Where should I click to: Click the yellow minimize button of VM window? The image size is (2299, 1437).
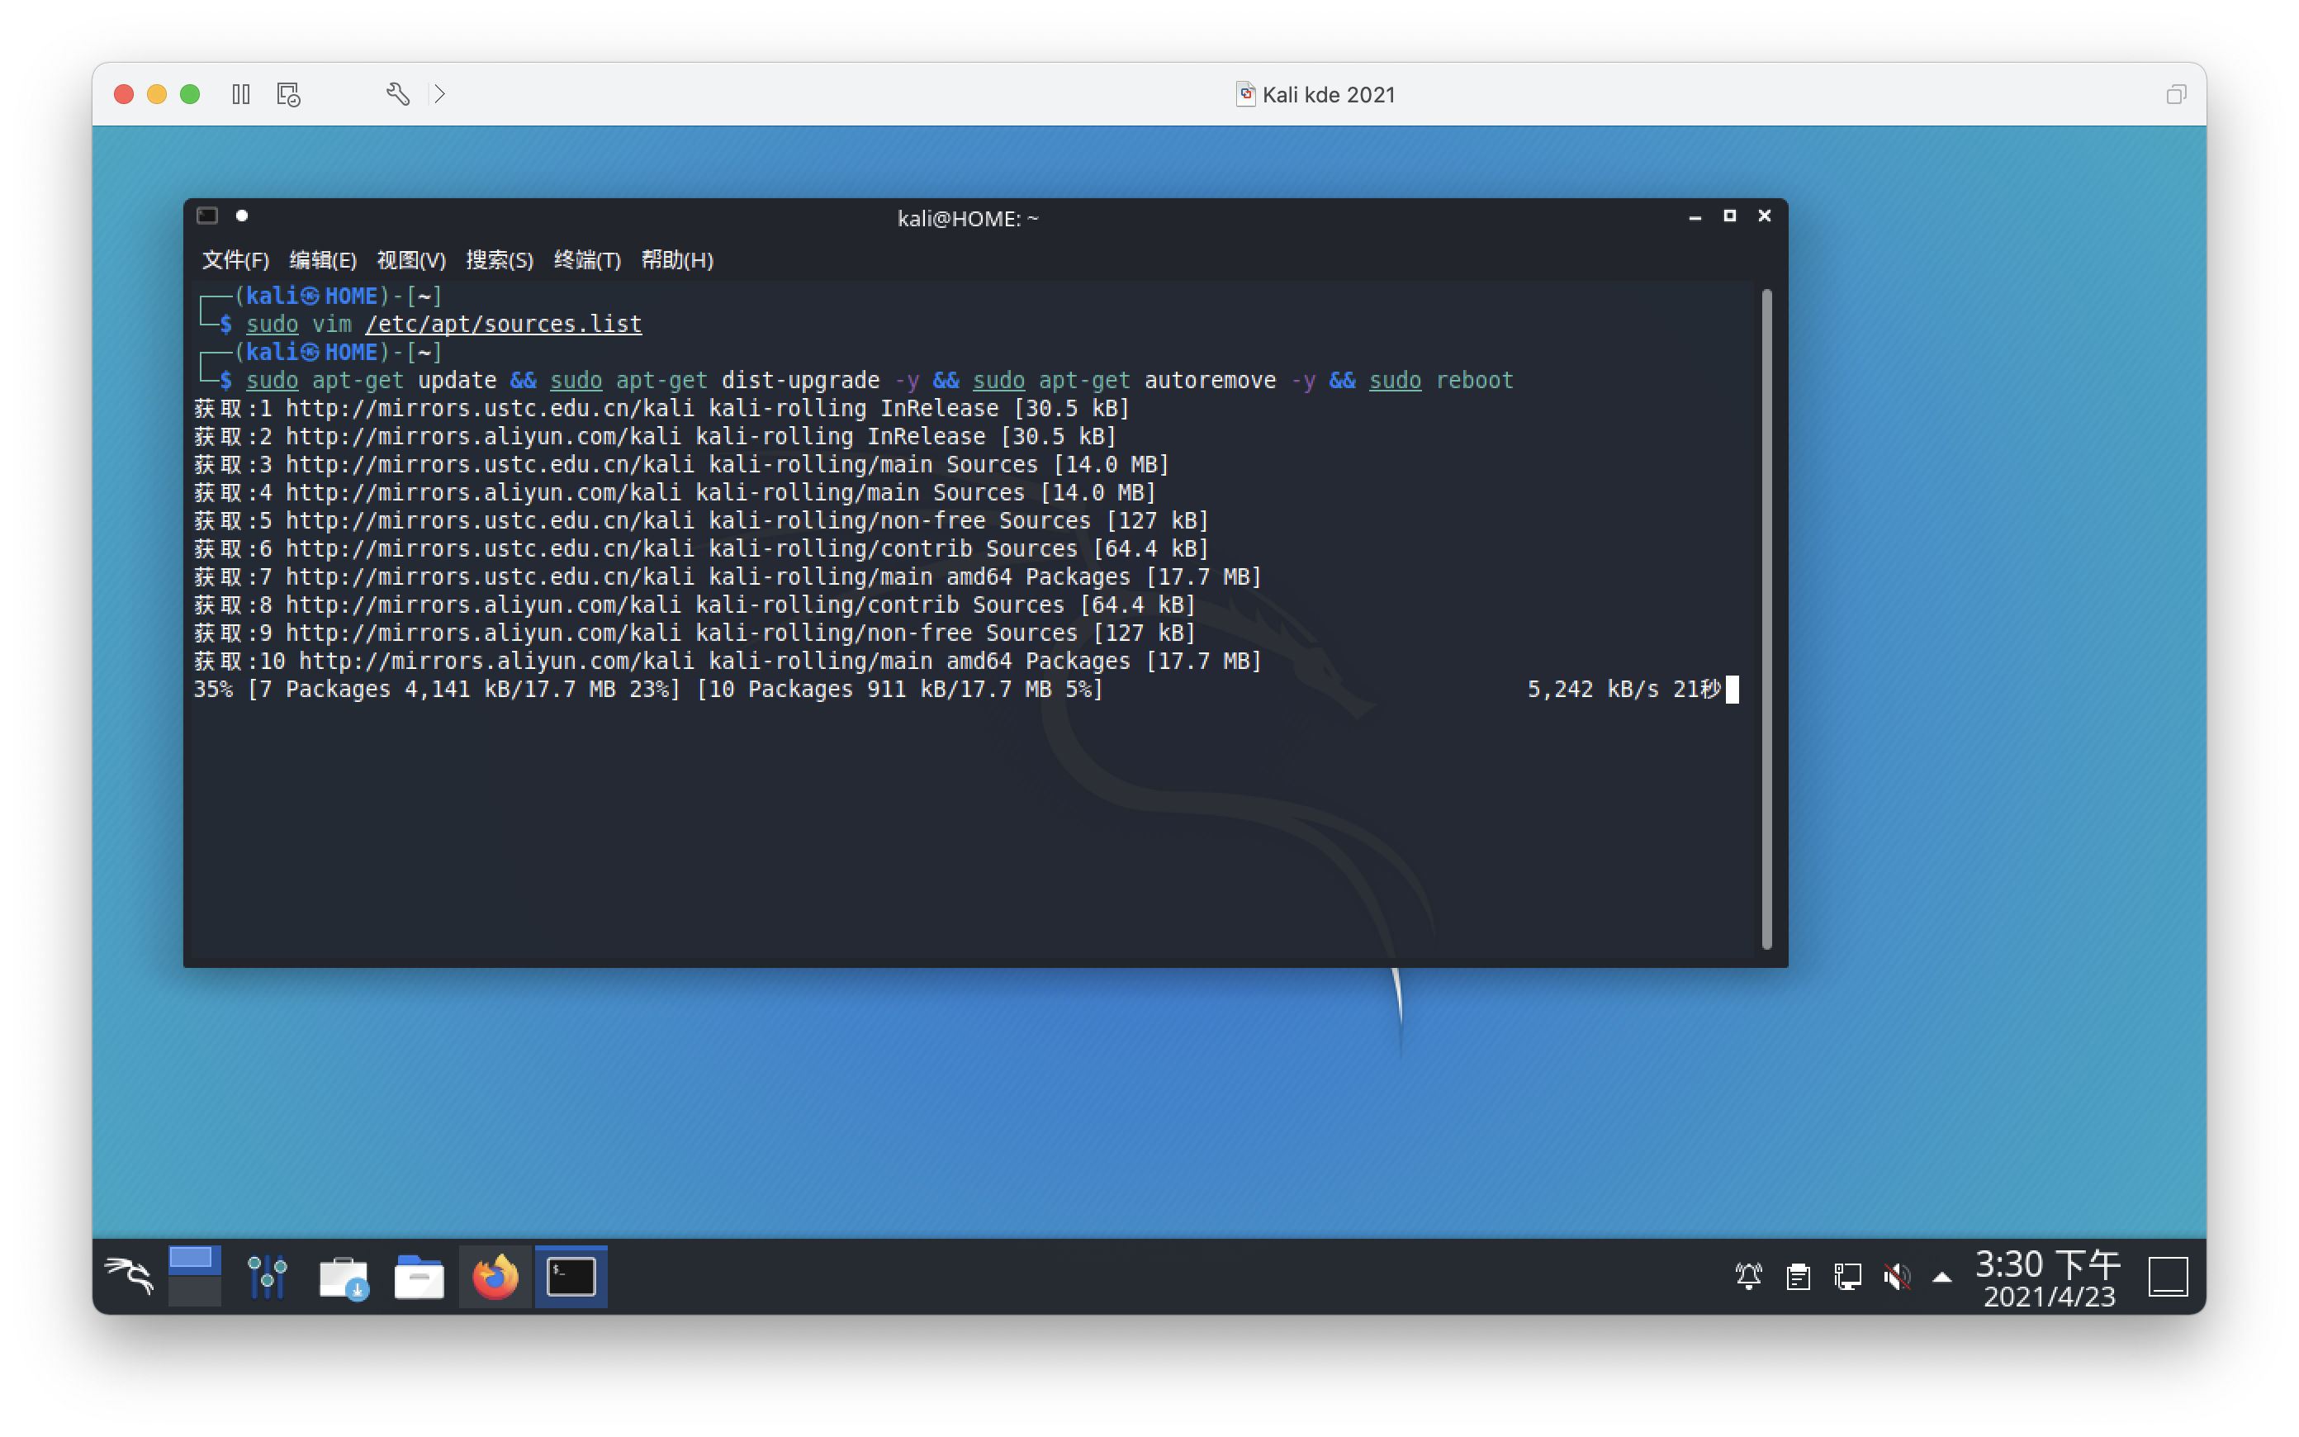(x=157, y=94)
